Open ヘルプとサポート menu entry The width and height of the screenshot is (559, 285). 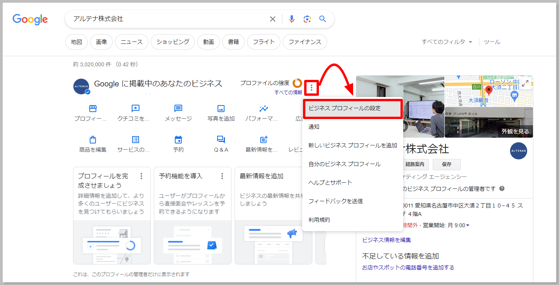pyautogui.click(x=352, y=183)
